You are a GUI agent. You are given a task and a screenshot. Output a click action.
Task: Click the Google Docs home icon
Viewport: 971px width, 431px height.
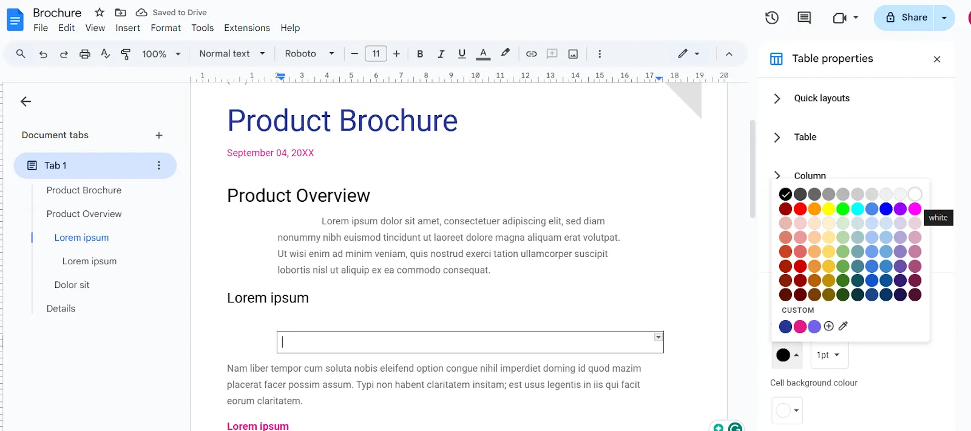[15, 19]
